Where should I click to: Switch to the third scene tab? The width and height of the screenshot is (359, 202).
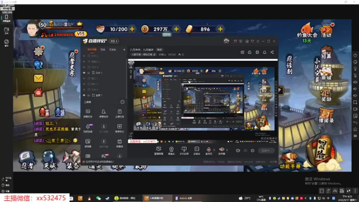pyautogui.click(x=113, y=49)
